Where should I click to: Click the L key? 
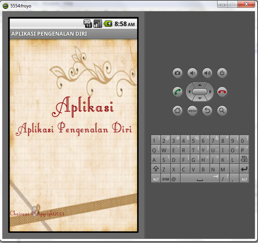coord(234,159)
